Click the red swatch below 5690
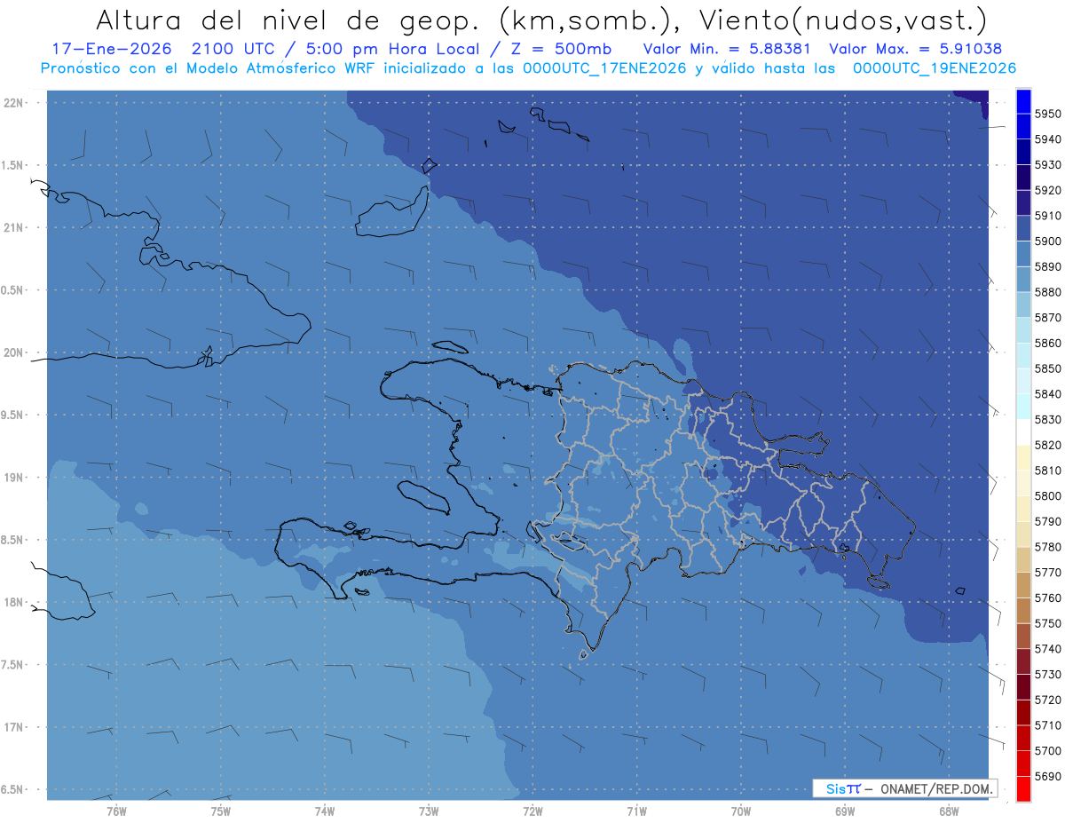The height and width of the screenshot is (823, 1065). point(1023,787)
